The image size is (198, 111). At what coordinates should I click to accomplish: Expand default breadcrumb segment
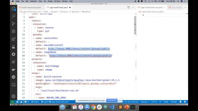86,12
